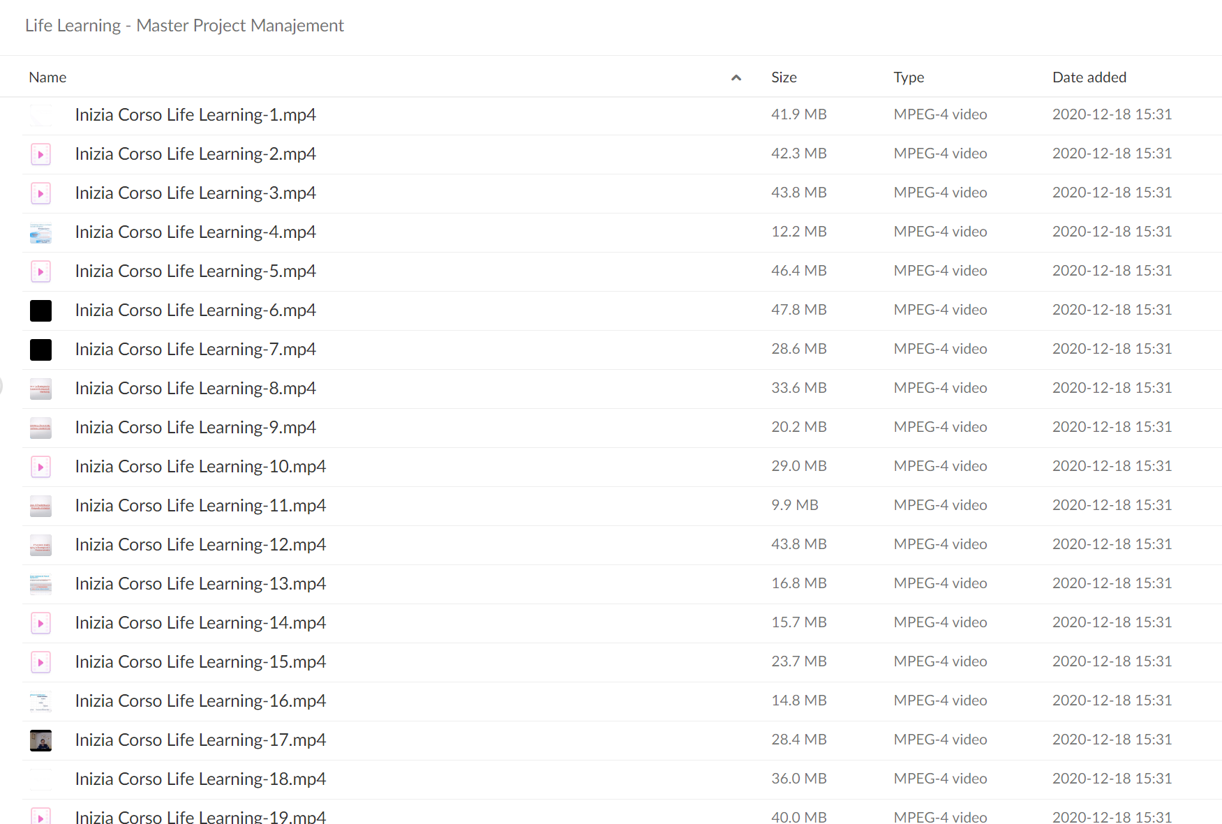Click the date added of Life Learning-18.mp4
1222x824 pixels.
(x=1112, y=779)
